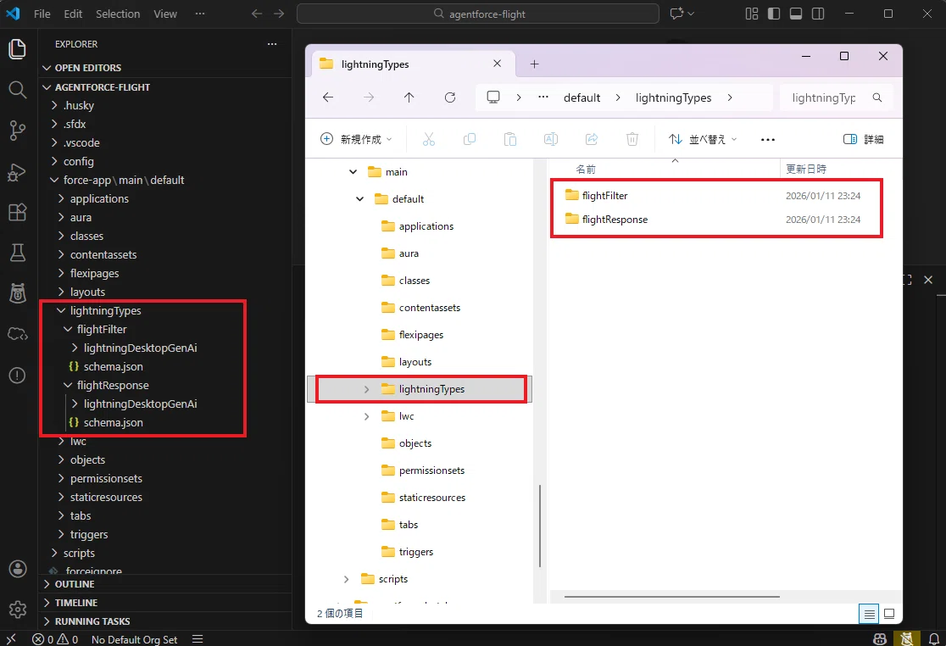Open the Accounts icon in VS Code
The width and height of the screenshot is (946, 646).
click(18, 568)
